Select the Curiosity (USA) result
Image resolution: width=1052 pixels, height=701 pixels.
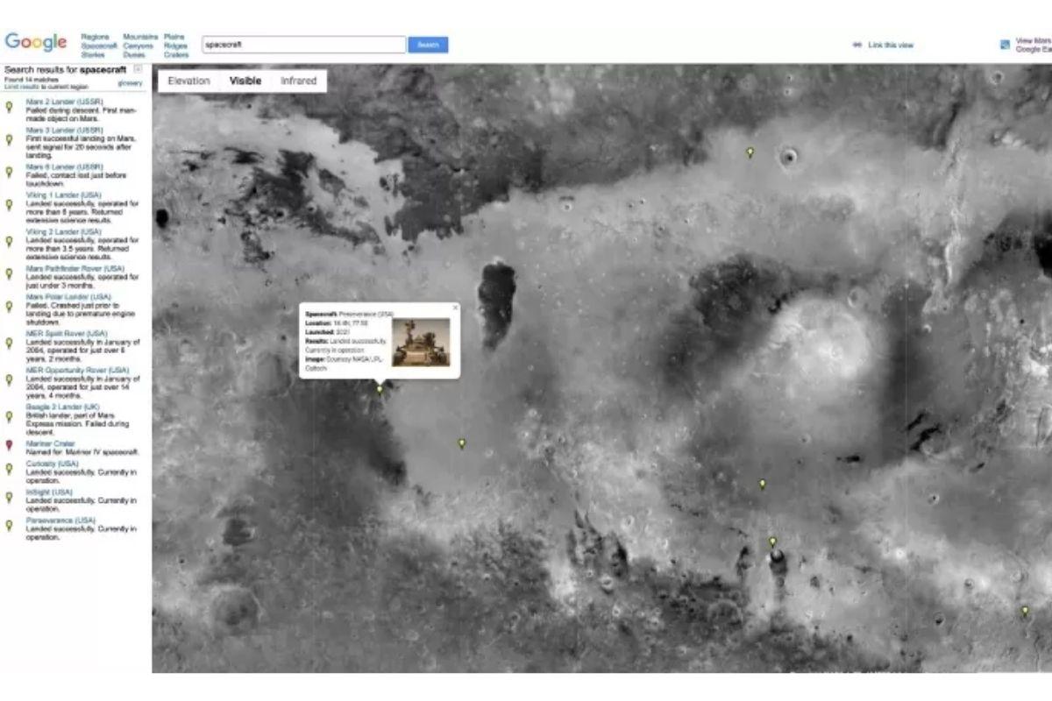(x=52, y=464)
